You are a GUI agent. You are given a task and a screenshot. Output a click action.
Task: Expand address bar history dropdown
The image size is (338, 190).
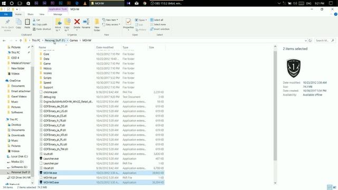click(305, 41)
